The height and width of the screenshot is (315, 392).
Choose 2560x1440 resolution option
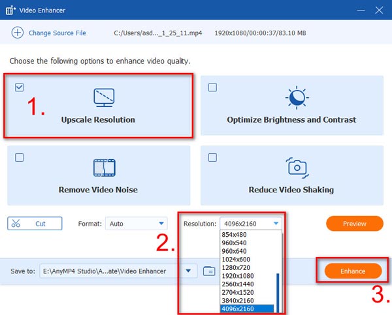[247, 284]
